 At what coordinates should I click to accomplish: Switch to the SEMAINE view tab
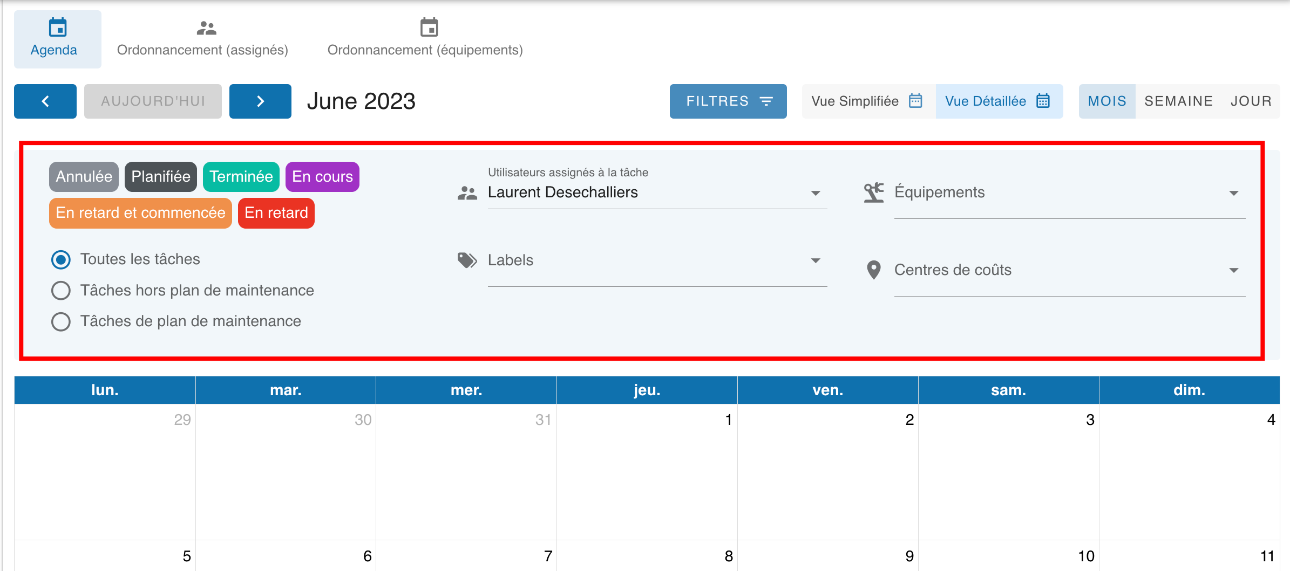1178,101
